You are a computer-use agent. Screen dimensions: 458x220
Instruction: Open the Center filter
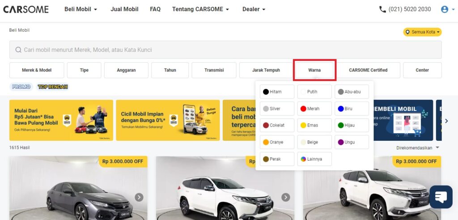(x=422, y=70)
